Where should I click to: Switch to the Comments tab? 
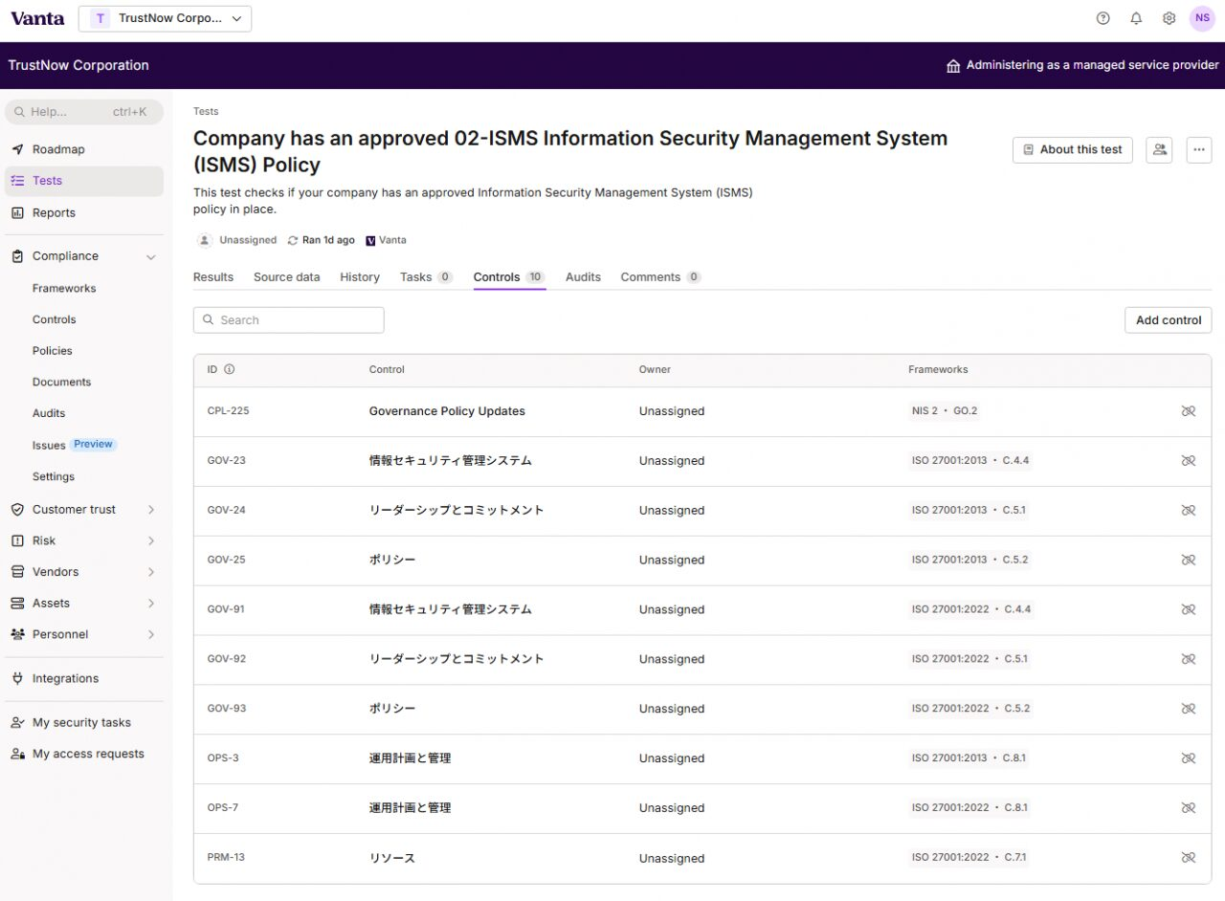pos(660,277)
